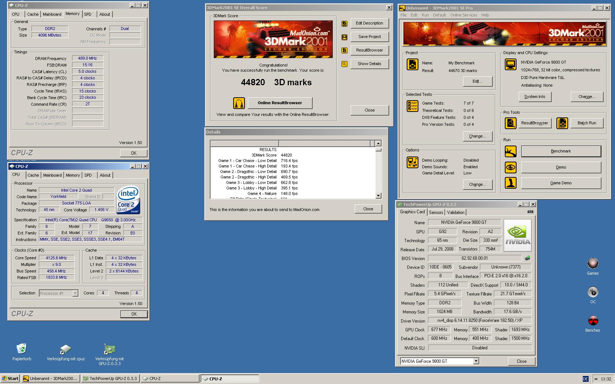The image size is (615, 384).
Task: Open the graphics card selector dropdown in GPU-Z
Action: [x=476, y=361]
